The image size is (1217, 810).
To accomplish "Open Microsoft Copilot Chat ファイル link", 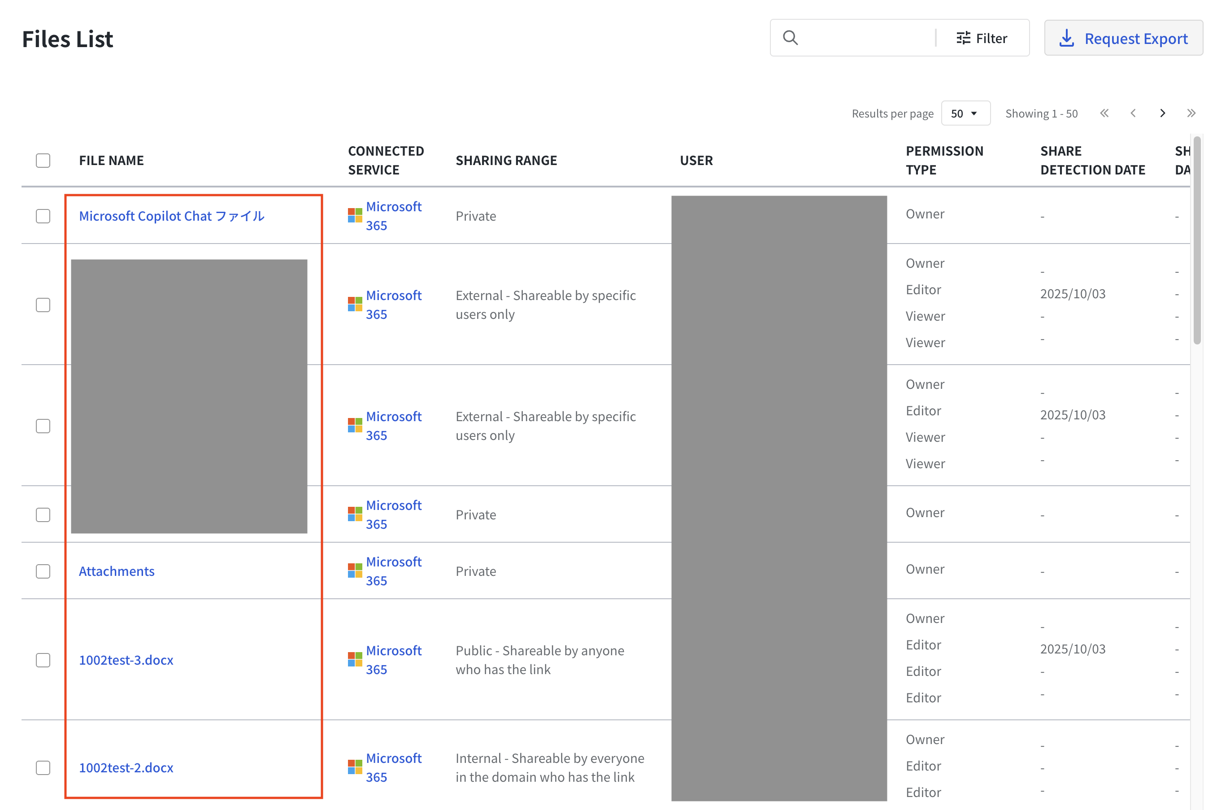I will (171, 216).
